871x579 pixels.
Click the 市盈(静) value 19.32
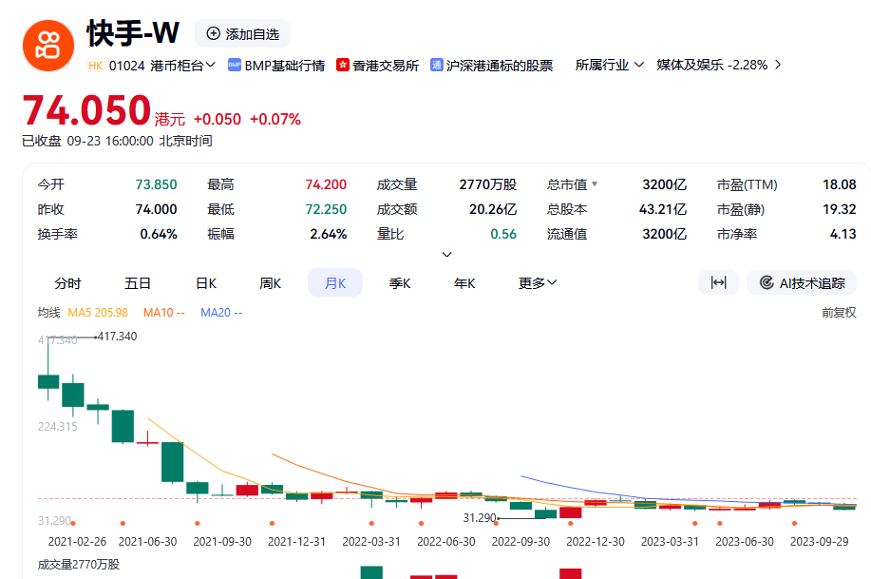[x=840, y=209]
